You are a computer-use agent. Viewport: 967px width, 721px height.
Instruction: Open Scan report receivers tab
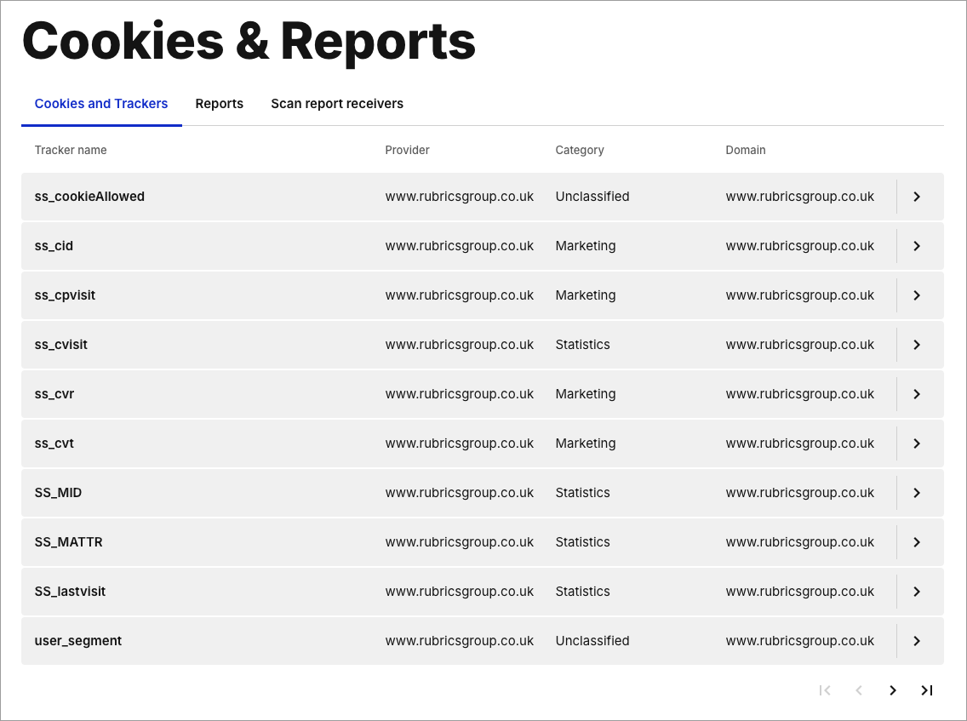[x=337, y=104]
